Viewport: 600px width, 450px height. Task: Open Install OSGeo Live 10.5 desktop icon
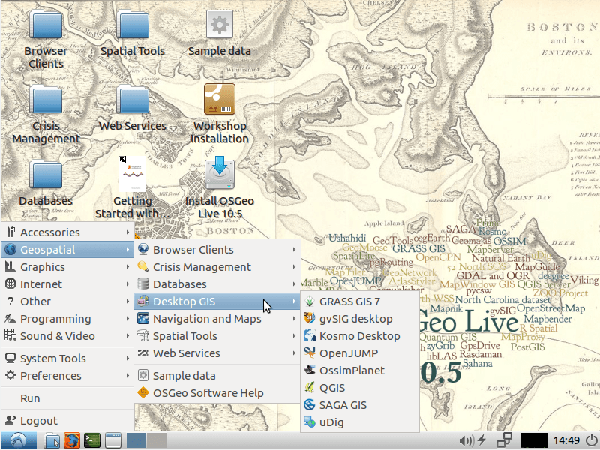(x=220, y=187)
